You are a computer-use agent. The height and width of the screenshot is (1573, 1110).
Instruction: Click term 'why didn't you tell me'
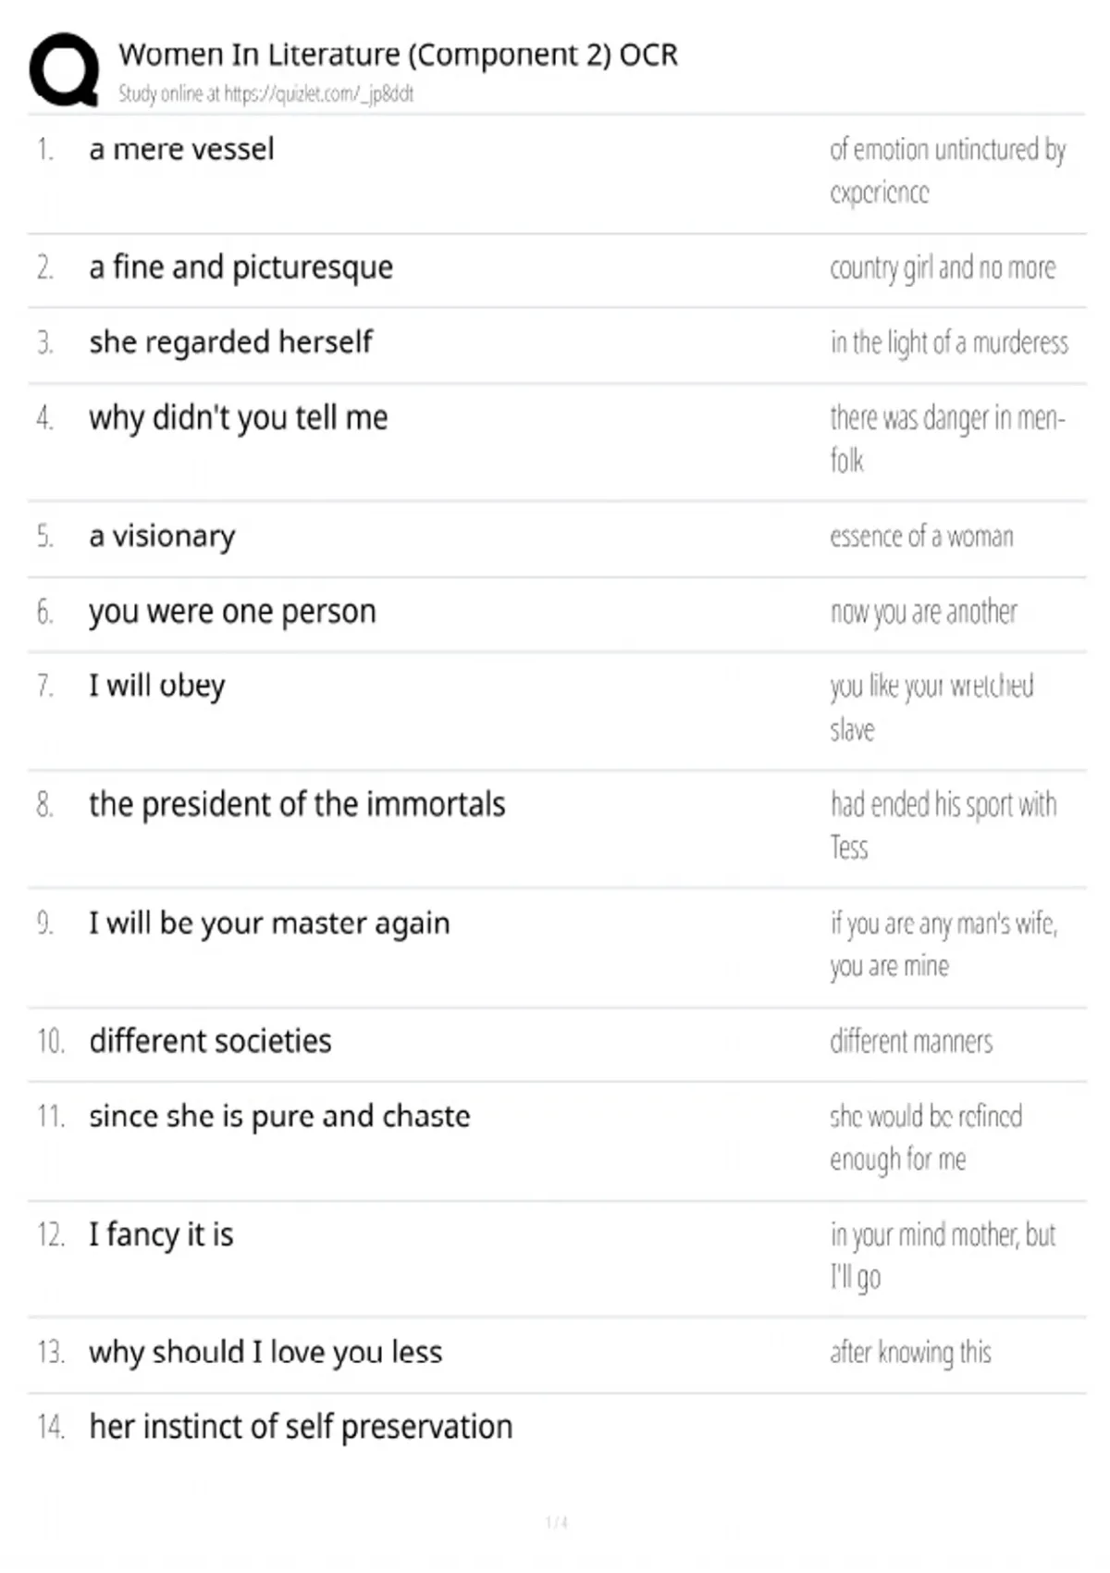pos(238,417)
